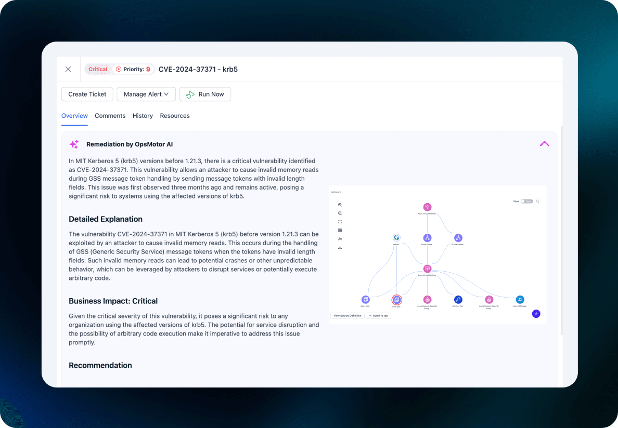The height and width of the screenshot is (428, 618).
Task: Go to the Resources tab
Action: pyautogui.click(x=175, y=116)
